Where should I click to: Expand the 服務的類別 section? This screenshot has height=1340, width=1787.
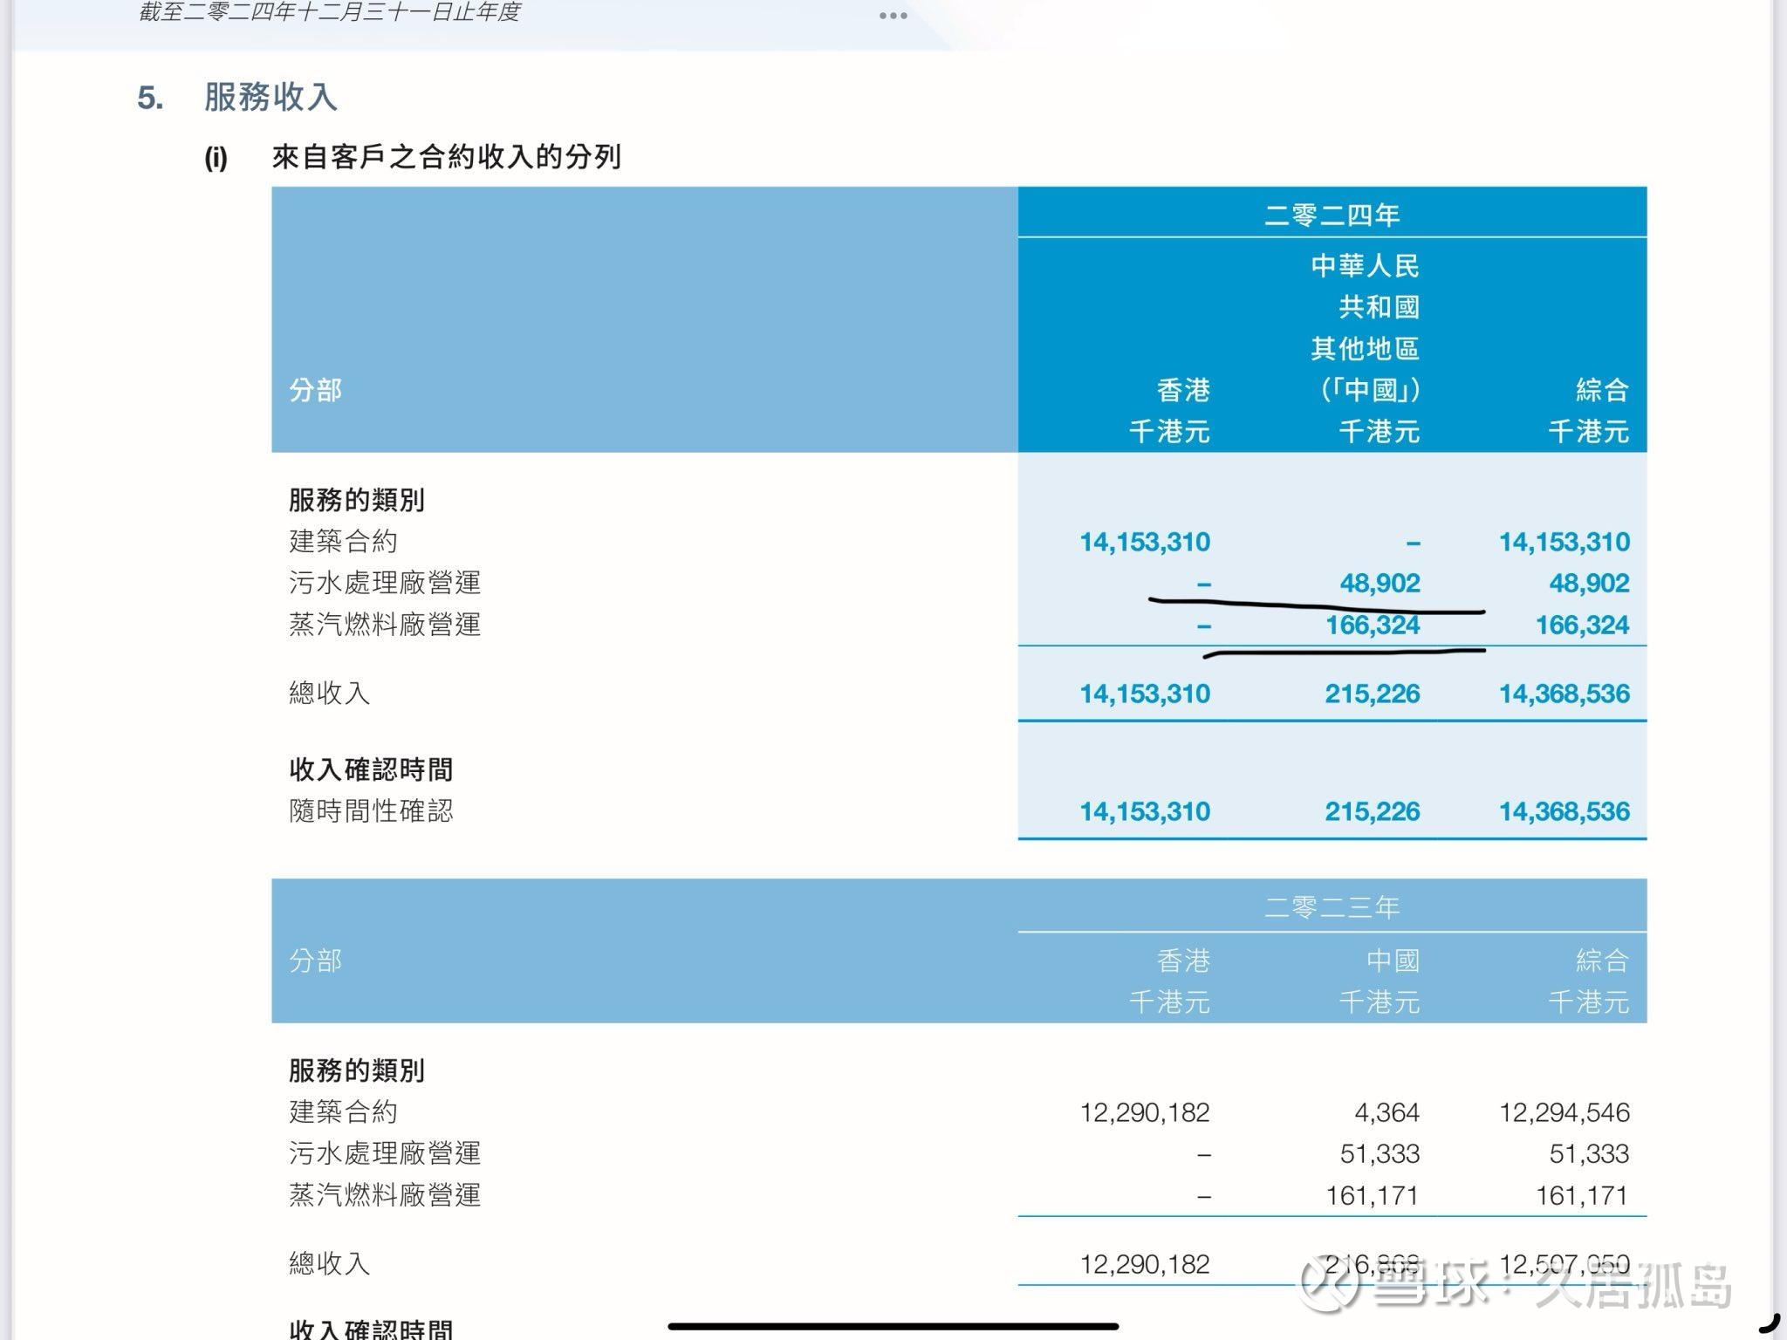click(358, 498)
